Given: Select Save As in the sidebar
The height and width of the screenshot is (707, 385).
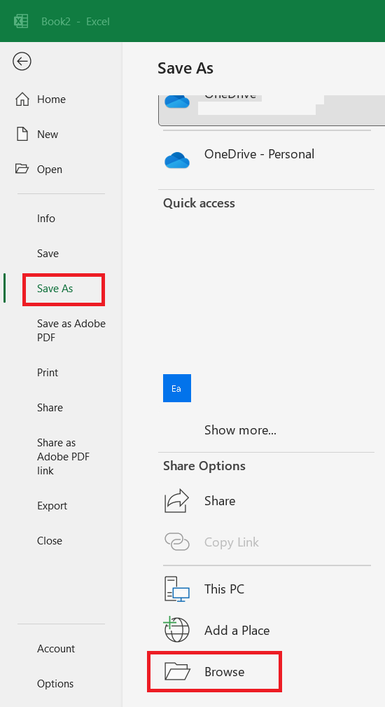Looking at the screenshot, I should [x=55, y=289].
